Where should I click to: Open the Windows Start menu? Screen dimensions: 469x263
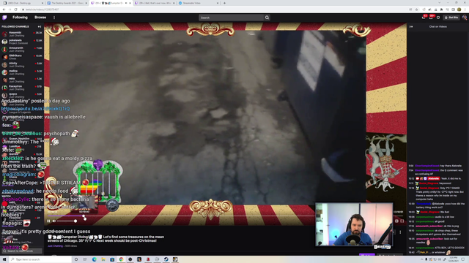pos(4,259)
